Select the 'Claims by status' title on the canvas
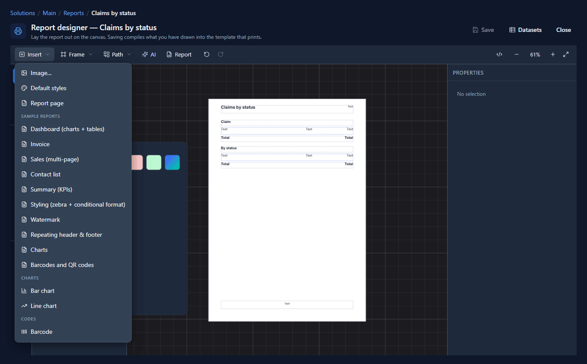 238,107
